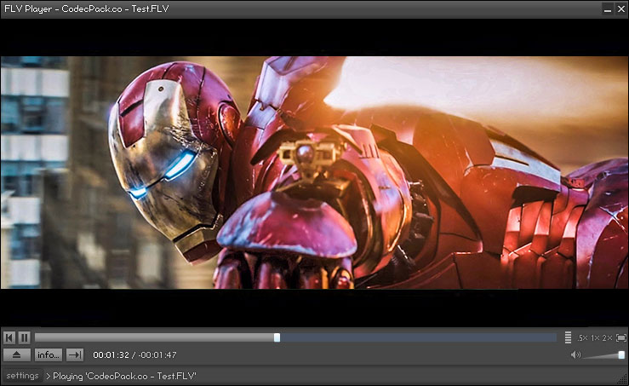Restart video with skip-to-beginning button
629x386 pixels.
(x=9, y=337)
